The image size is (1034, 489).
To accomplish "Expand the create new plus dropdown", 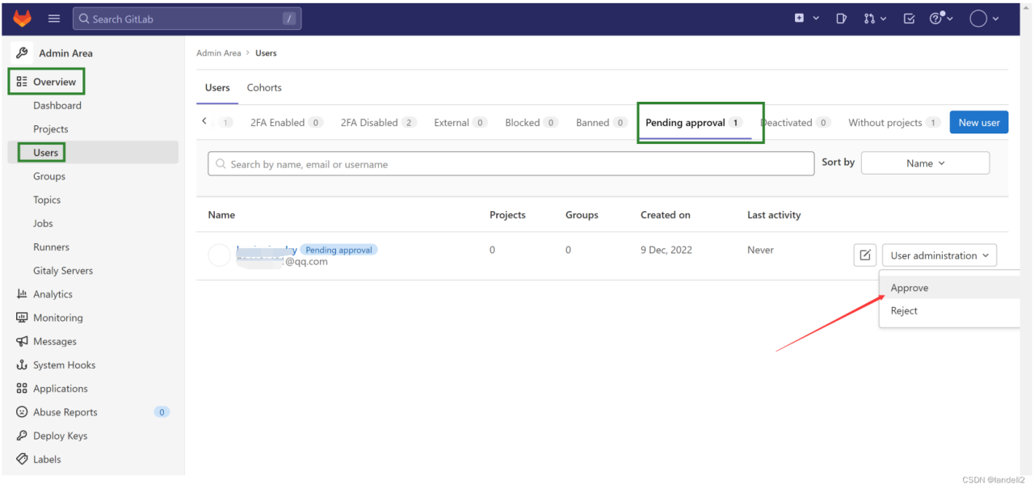I will pos(805,19).
